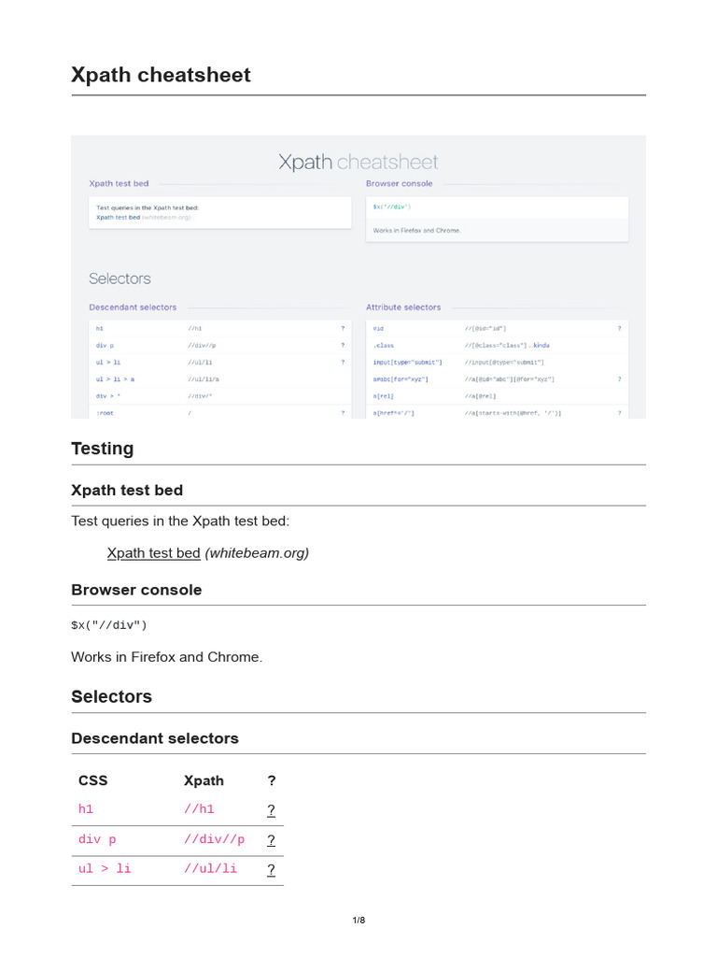Viewport: 717px width, 957px height.
Task: Click the cheatsheet preview screenshot image
Action: click(x=358, y=277)
